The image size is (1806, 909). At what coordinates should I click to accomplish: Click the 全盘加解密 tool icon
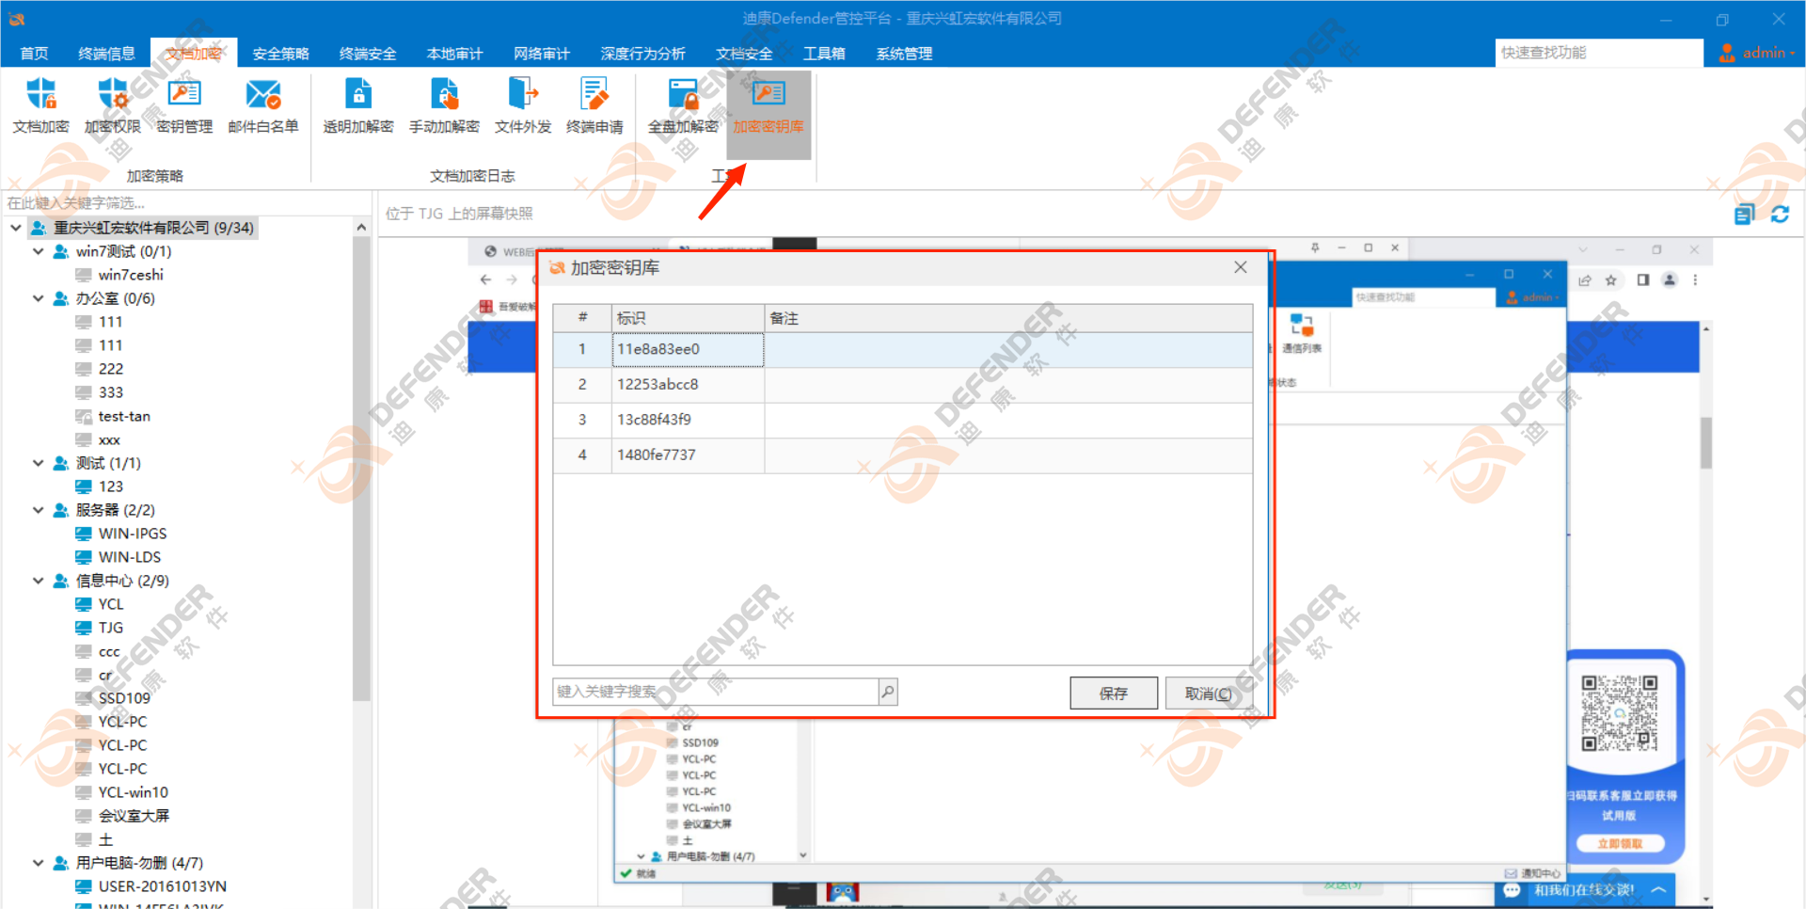(x=683, y=96)
